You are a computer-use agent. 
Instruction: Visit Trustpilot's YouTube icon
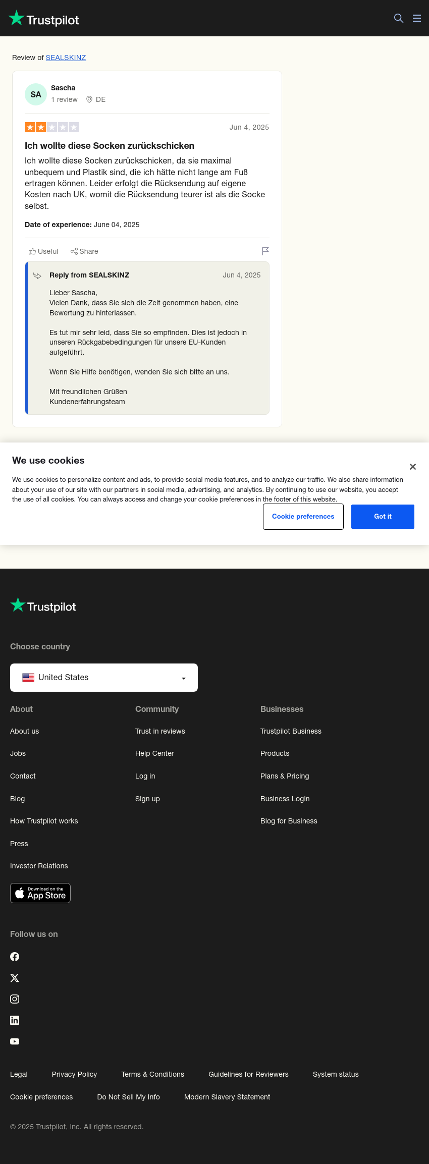[15, 1041]
